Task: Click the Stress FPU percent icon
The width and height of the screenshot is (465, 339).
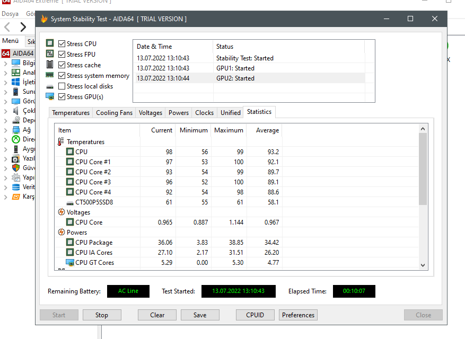Action: pyautogui.click(x=50, y=54)
